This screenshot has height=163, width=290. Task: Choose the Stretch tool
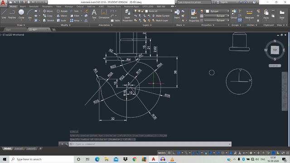tap(48, 20)
